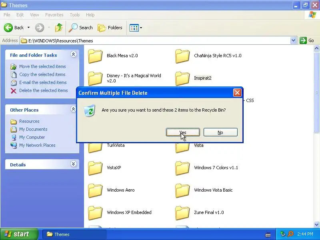Open the Tools menu
The image size is (320, 240).
(x=75, y=15)
